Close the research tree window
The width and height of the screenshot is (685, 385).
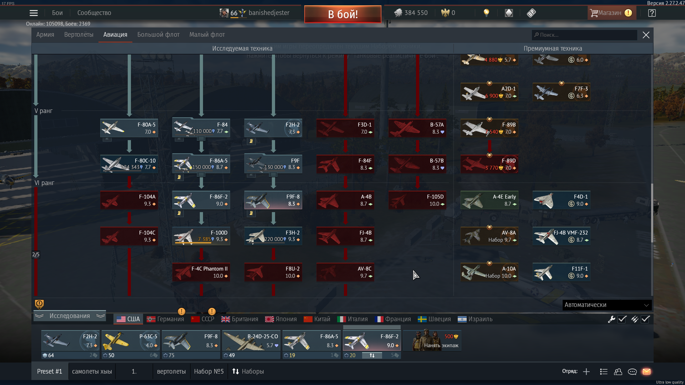tap(646, 35)
